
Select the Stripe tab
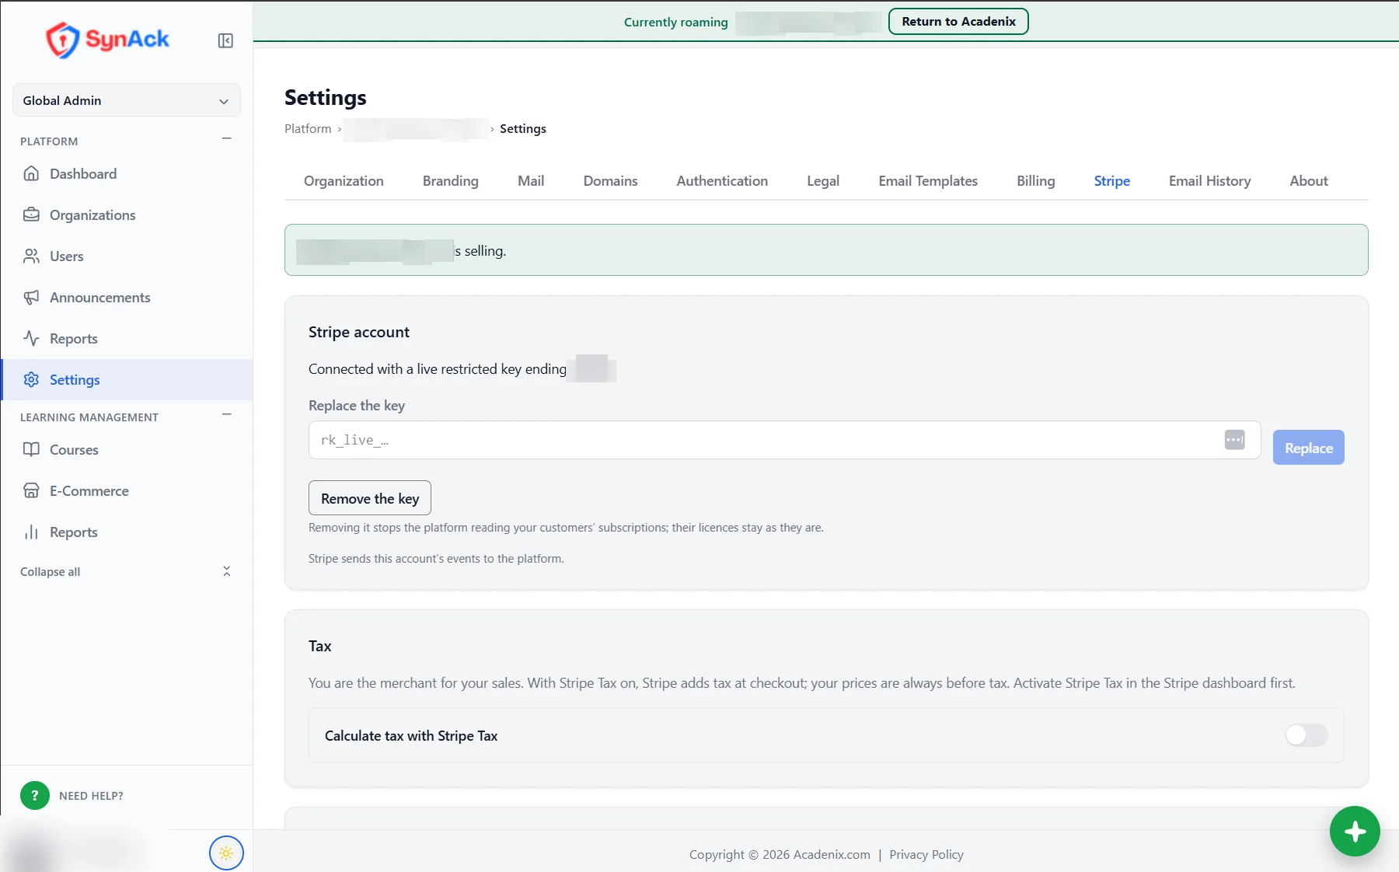[1111, 180]
